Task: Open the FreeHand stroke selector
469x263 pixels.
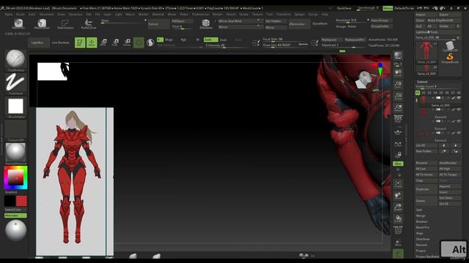Action: point(15,83)
